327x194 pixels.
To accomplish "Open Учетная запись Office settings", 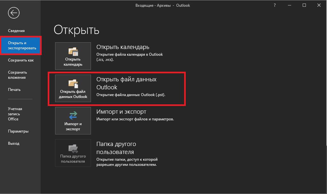I will (15, 114).
